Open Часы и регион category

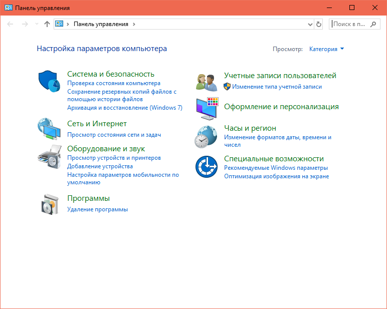(x=250, y=128)
